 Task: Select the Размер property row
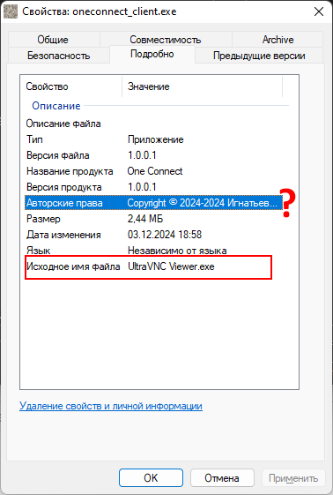coord(154,219)
